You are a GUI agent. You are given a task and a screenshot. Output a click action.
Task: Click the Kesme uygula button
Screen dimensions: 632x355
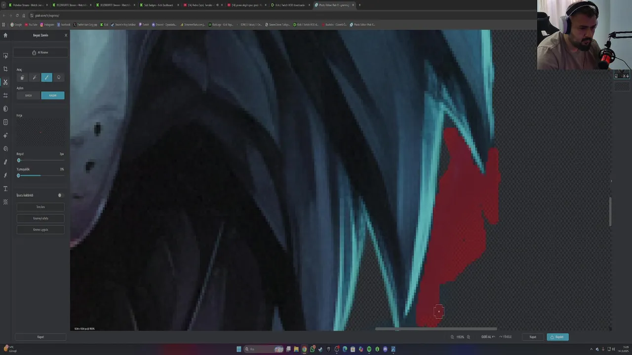coord(40,230)
